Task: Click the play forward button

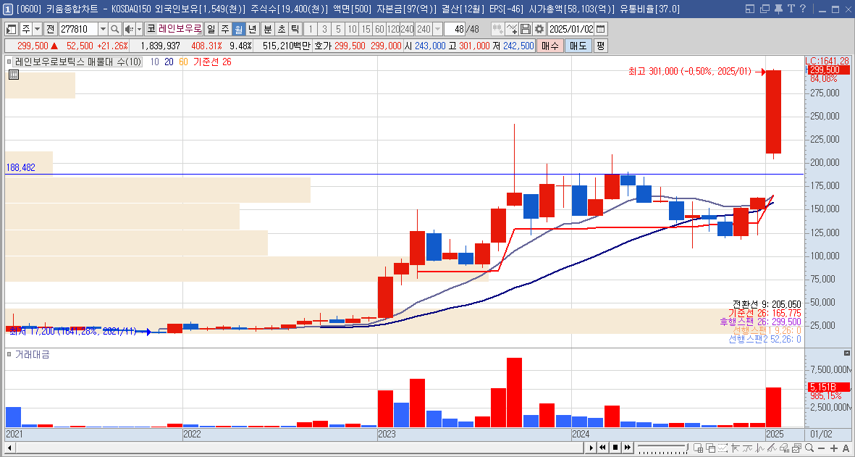Action: coord(591,448)
